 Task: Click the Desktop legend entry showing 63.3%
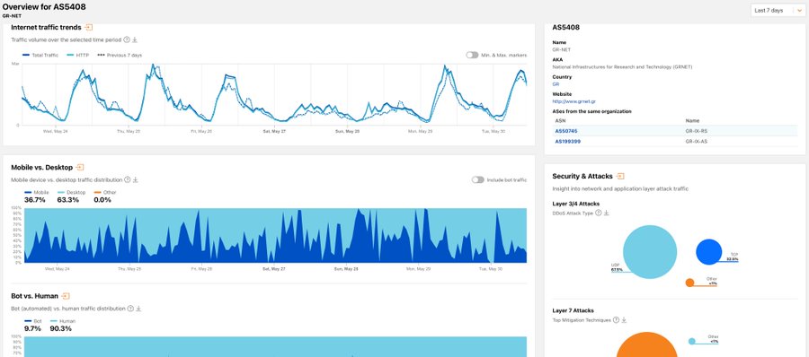tap(71, 196)
